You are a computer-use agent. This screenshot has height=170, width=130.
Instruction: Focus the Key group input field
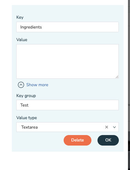[x=67, y=105]
